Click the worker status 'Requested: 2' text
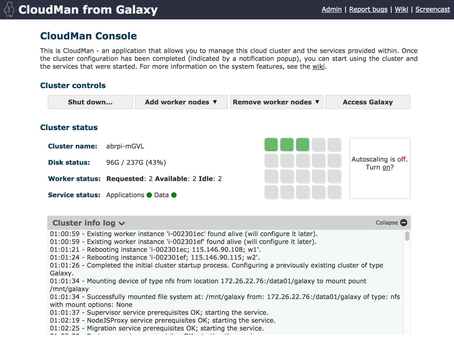Image resolution: width=454 pixels, height=341 pixels. click(129, 179)
